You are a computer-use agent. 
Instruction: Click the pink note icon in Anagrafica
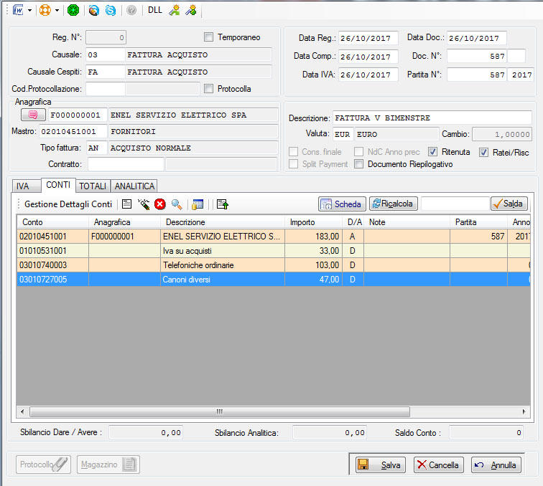(x=33, y=115)
